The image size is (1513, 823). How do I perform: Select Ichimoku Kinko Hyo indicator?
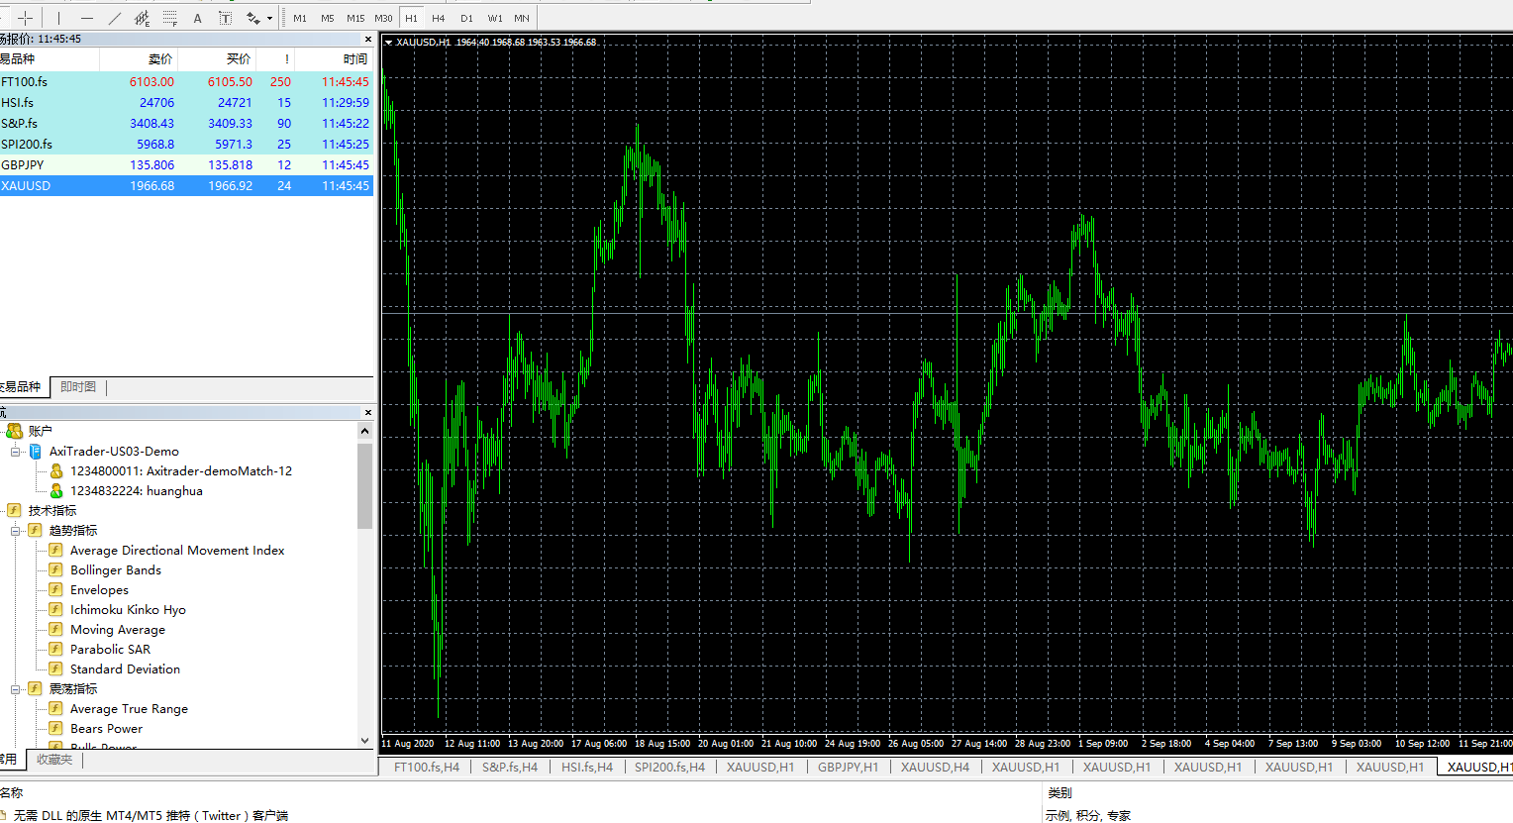(x=128, y=610)
